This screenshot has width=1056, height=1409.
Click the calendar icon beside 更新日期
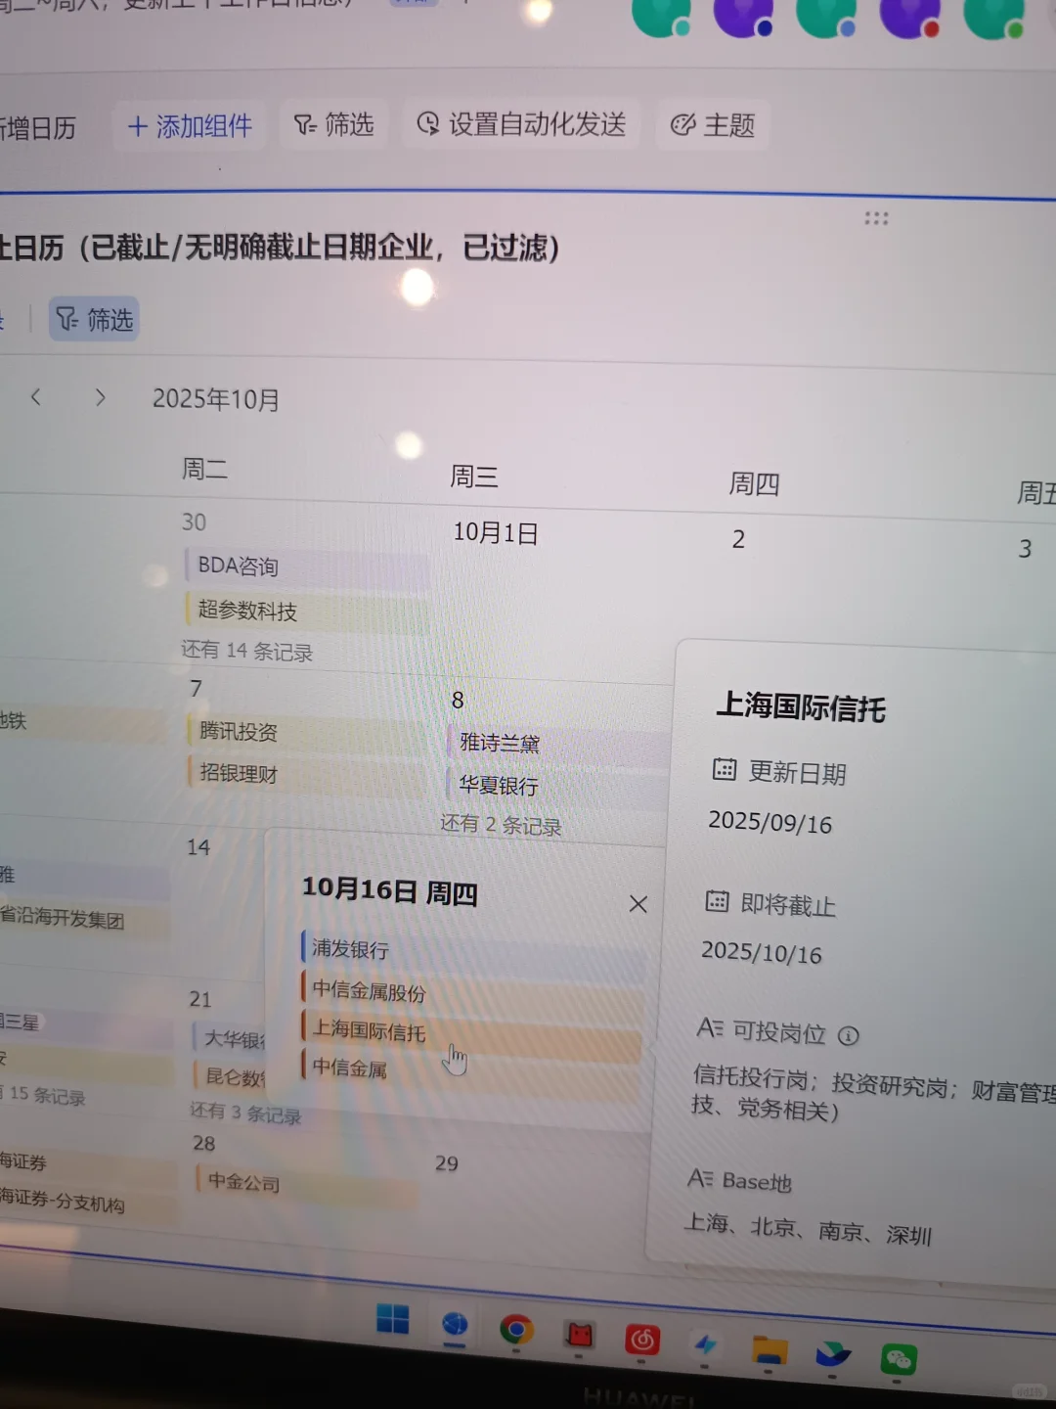pos(725,770)
